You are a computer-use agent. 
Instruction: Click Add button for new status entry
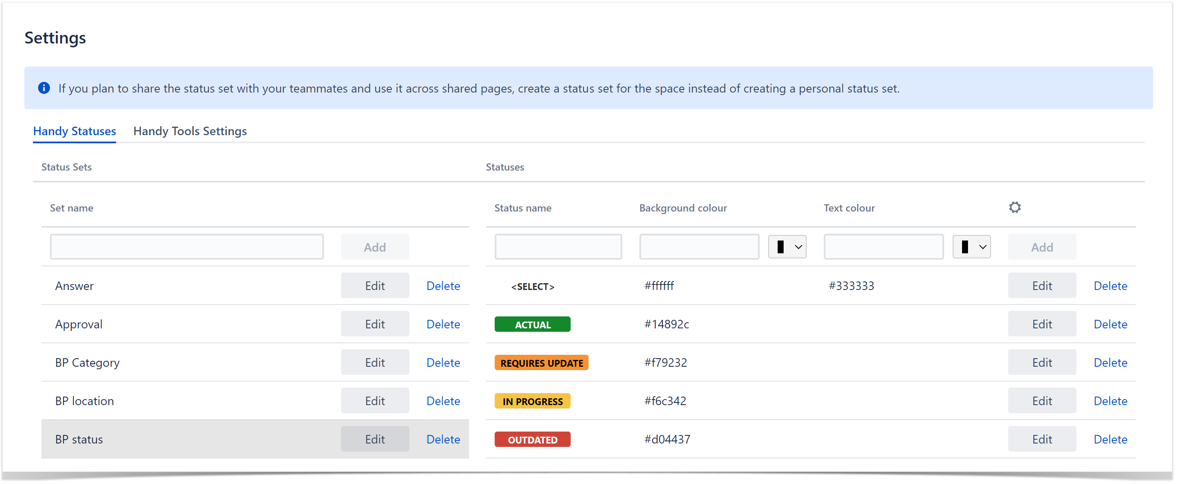pyautogui.click(x=1043, y=247)
